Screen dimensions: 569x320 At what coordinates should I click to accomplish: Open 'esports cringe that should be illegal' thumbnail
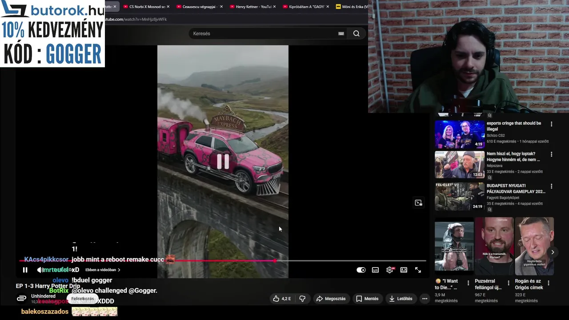(x=460, y=134)
